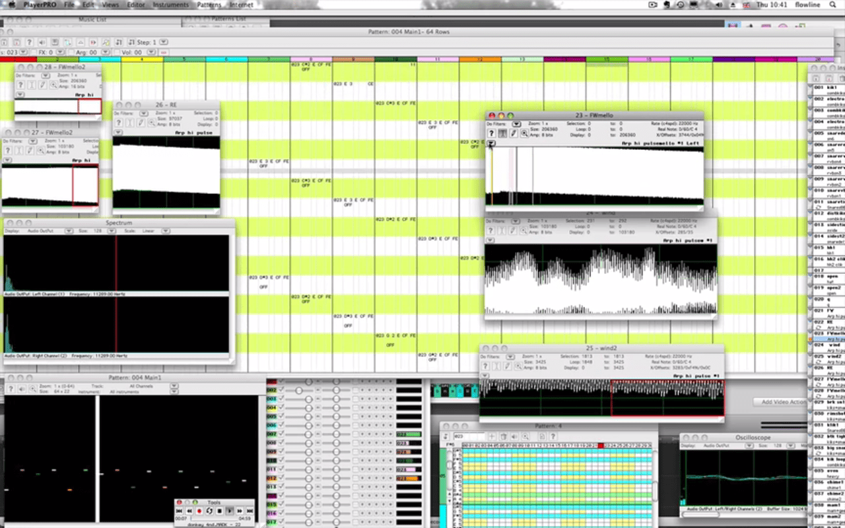Viewport: 845px width, 528px height.
Task: Enable the Vol checkbox in pattern editor
Action: [118, 52]
